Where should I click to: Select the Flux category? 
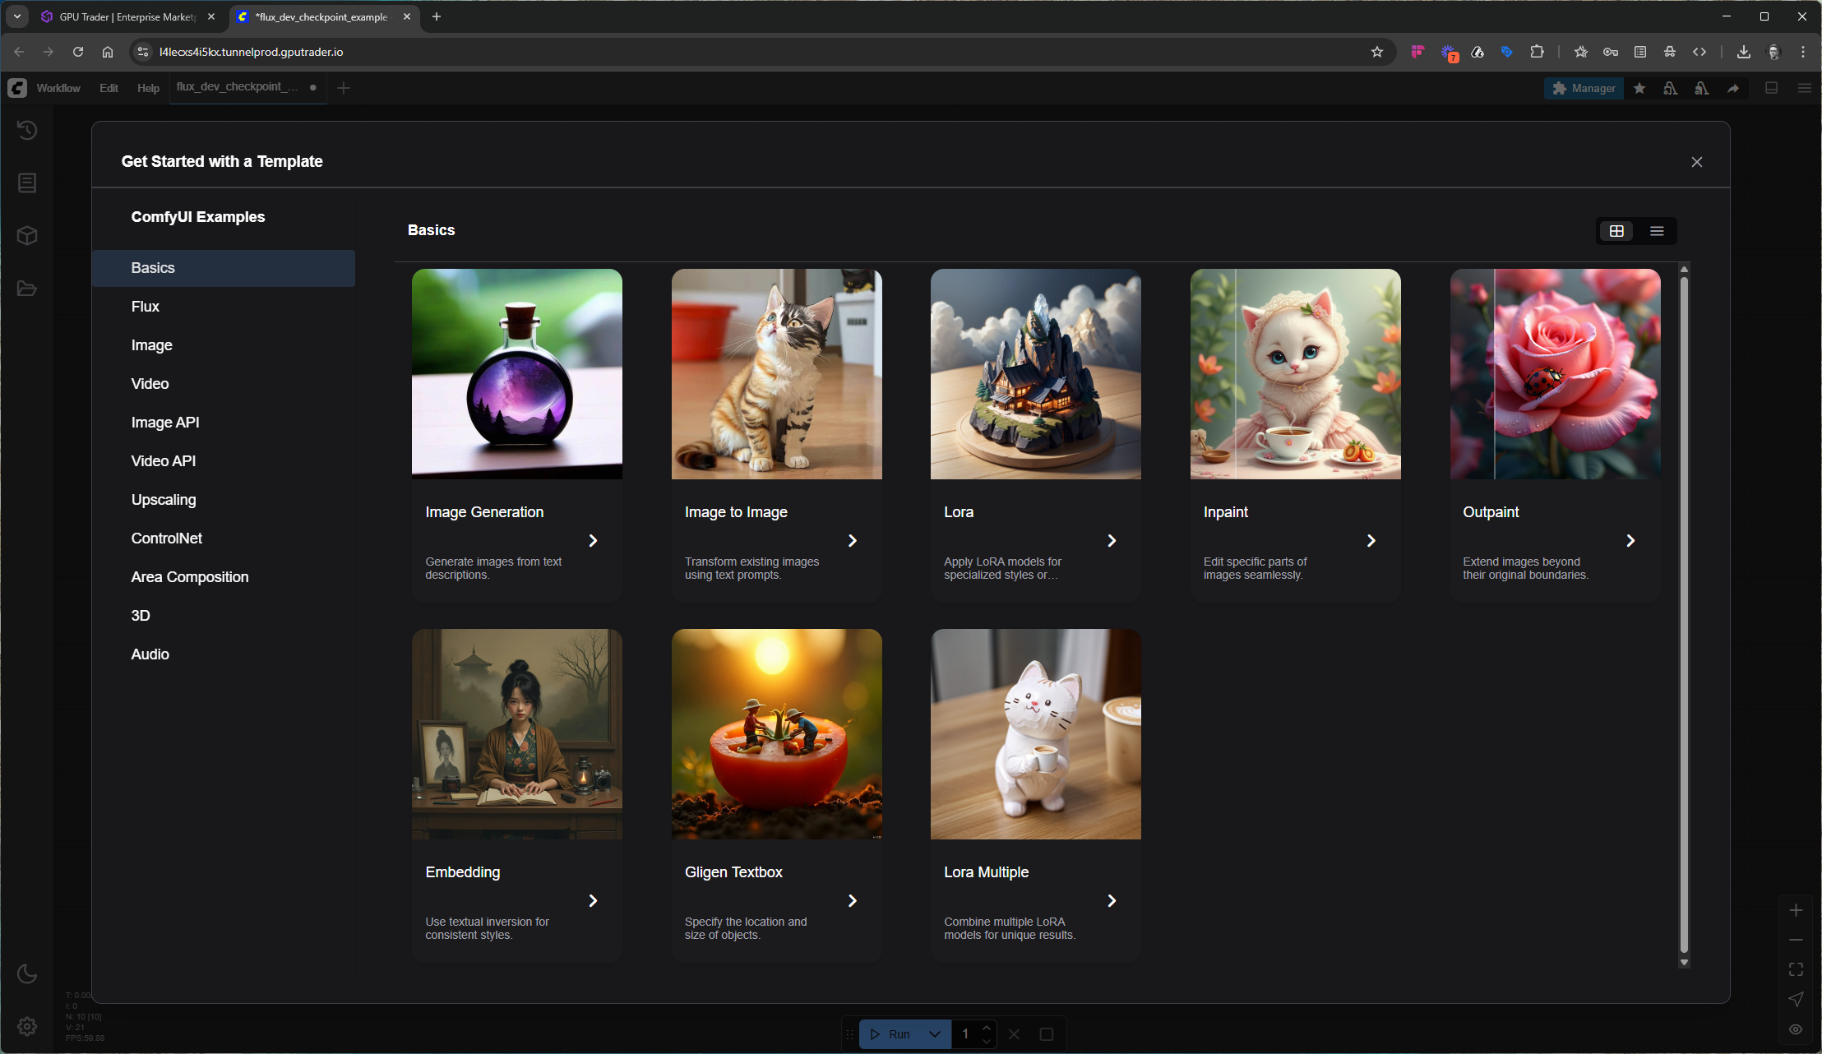click(146, 307)
